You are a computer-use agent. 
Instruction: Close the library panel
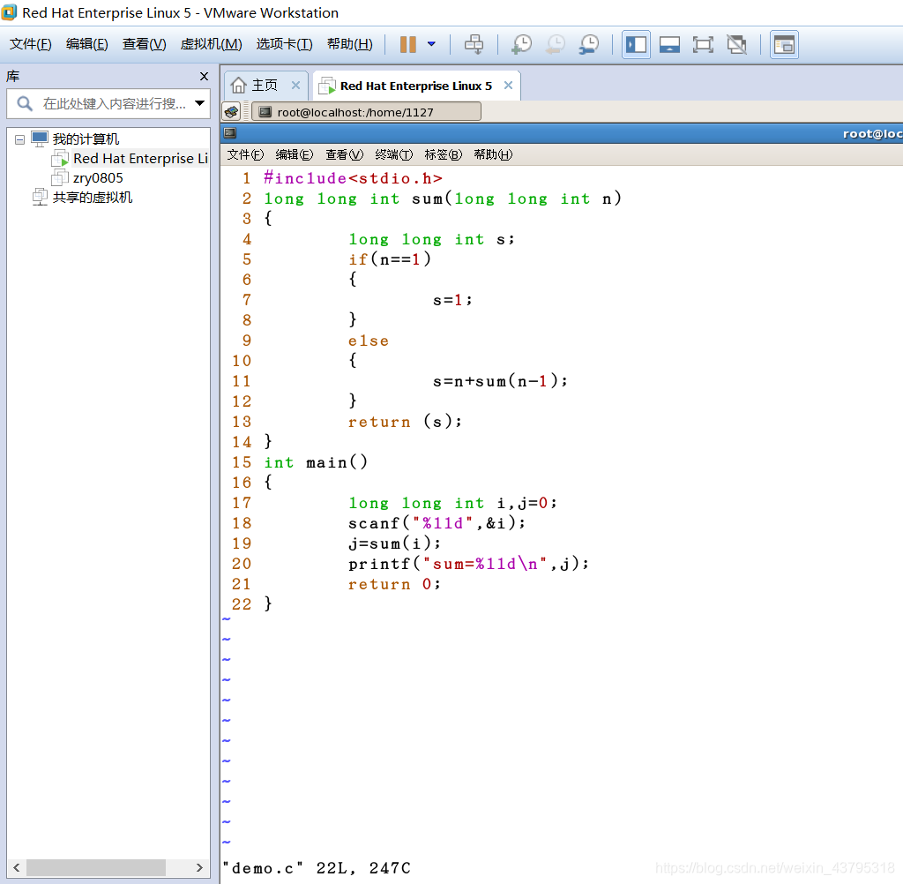[x=204, y=76]
